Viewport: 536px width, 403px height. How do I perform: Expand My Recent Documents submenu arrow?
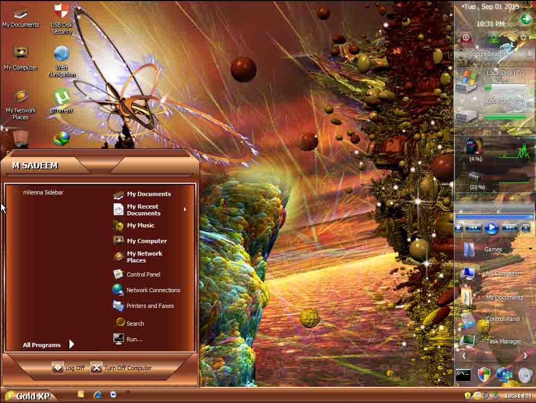(185, 209)
